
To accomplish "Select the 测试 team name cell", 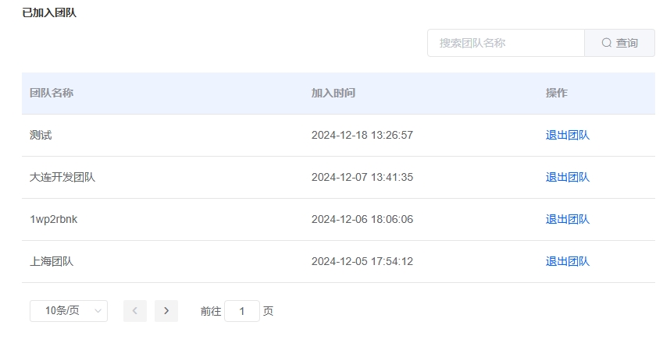I will [x=41, y=135].
